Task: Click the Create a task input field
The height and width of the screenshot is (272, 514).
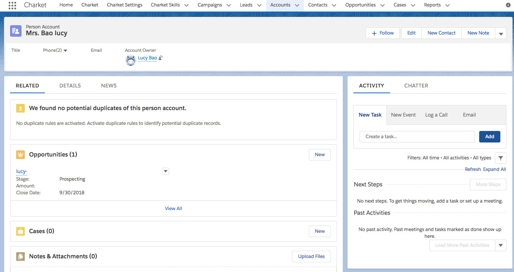Action: 417,137
